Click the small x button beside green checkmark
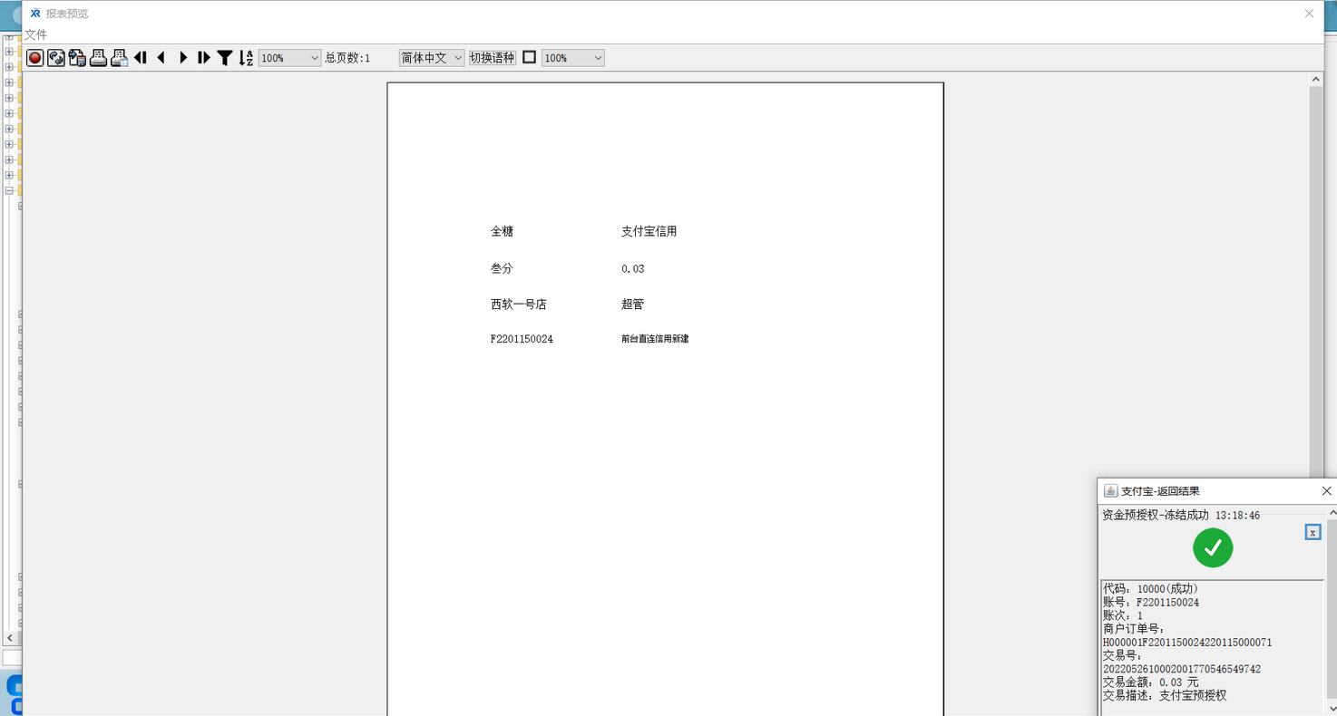 coord(1313,533)
